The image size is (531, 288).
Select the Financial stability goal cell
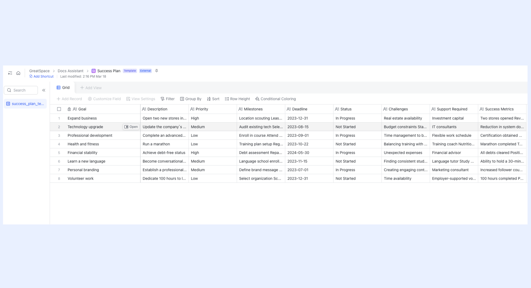(103, 153)
